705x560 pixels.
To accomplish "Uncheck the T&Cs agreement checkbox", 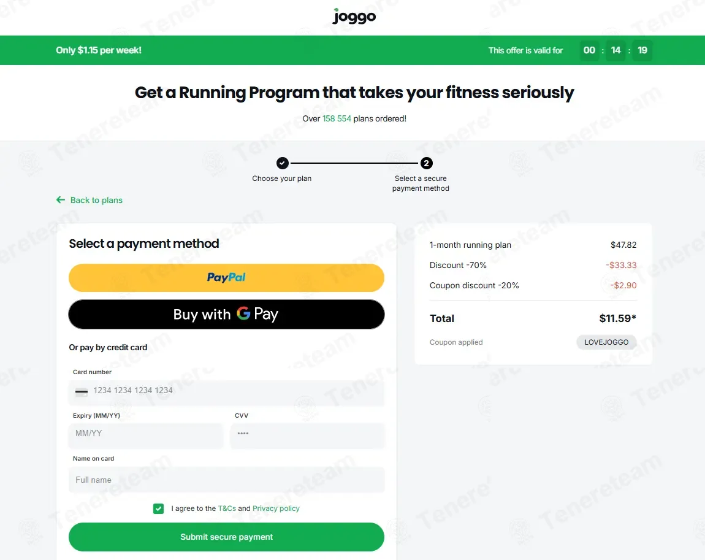I will pos(158,508).
